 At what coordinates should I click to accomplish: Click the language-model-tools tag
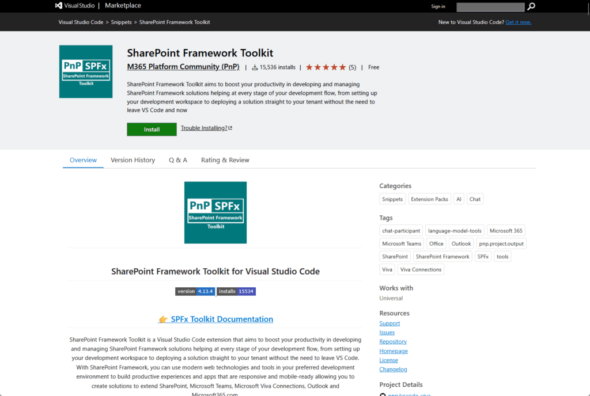pos(455,231)
